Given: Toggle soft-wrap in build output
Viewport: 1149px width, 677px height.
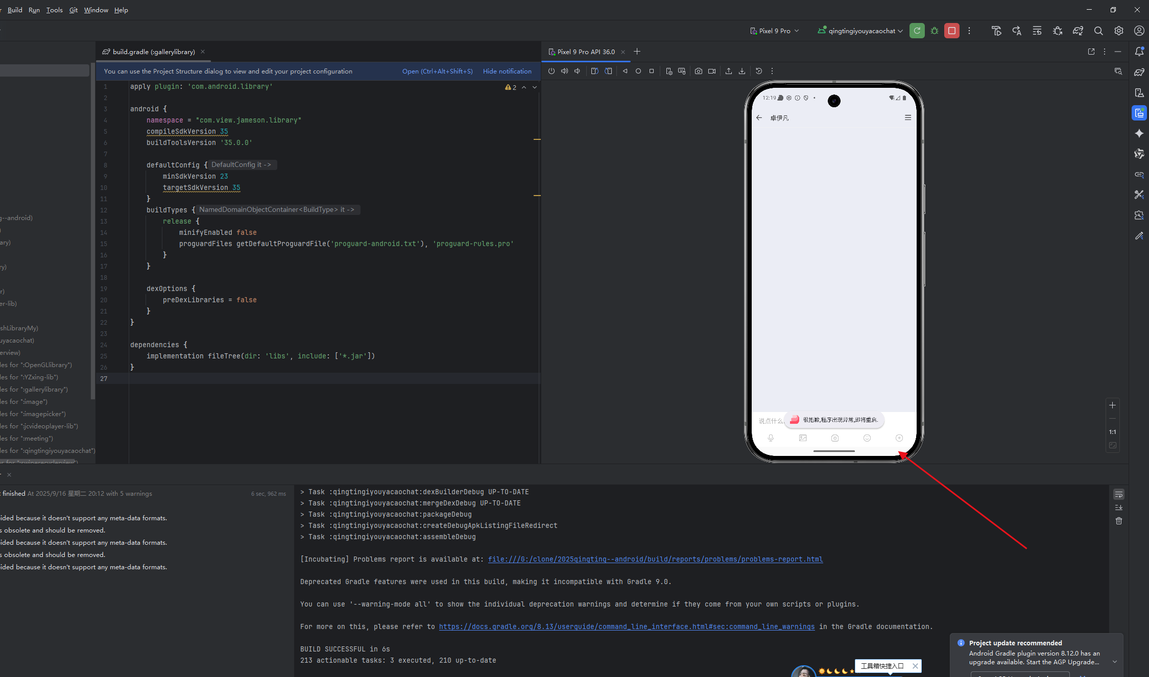Looking at the screenshot, I should click(x=1119, y=494).
